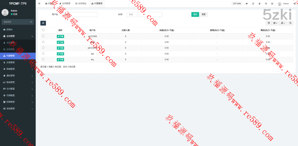Click 下级 button for zjh123456
This screenshot has width=298, height=146.
tap(61, 48)
